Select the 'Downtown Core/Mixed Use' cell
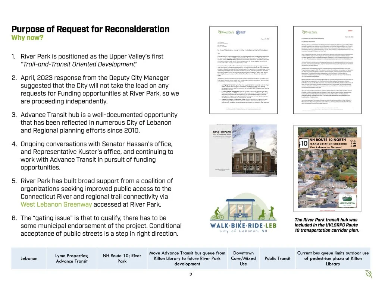 (243, 258)
